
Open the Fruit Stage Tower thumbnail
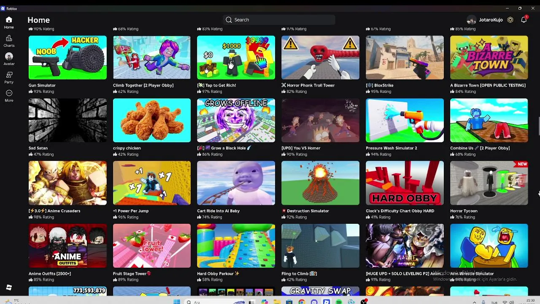tap(152, 246)
